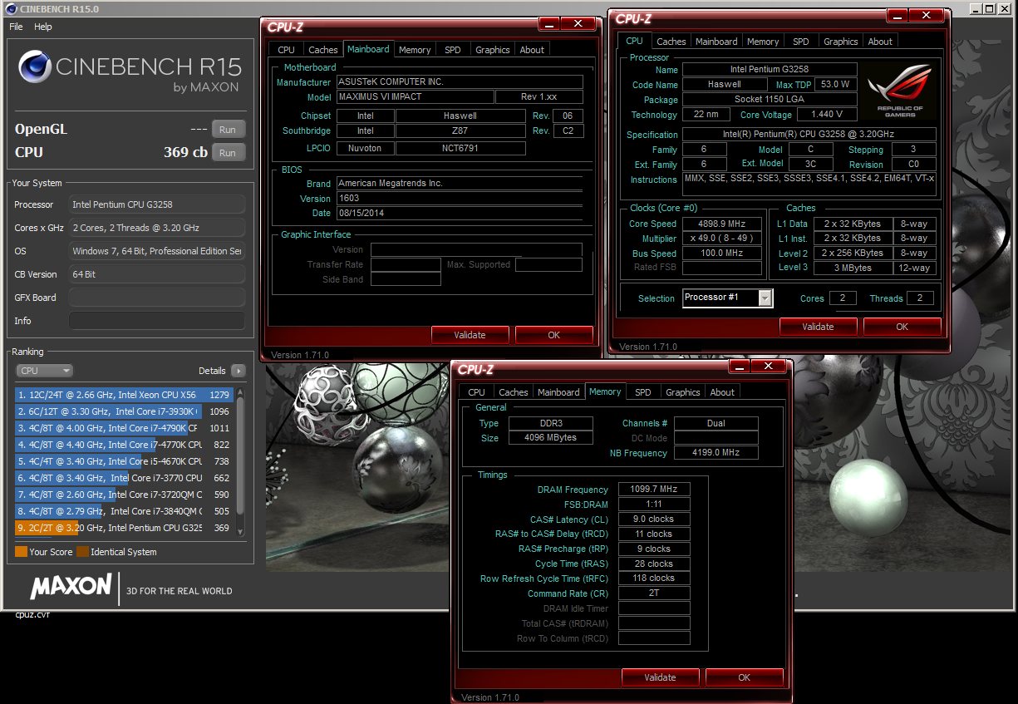The height and width of the screenshot is (704, 1018).
Task: Click the Cinebench R15 logo icon
Action: (x=34, y=66)
